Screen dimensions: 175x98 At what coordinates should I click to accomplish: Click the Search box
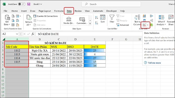coord(111,4)
